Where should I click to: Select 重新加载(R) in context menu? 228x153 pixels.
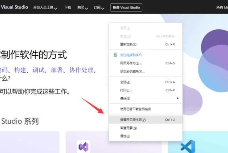pyautogui.click(x=146, y=44)
